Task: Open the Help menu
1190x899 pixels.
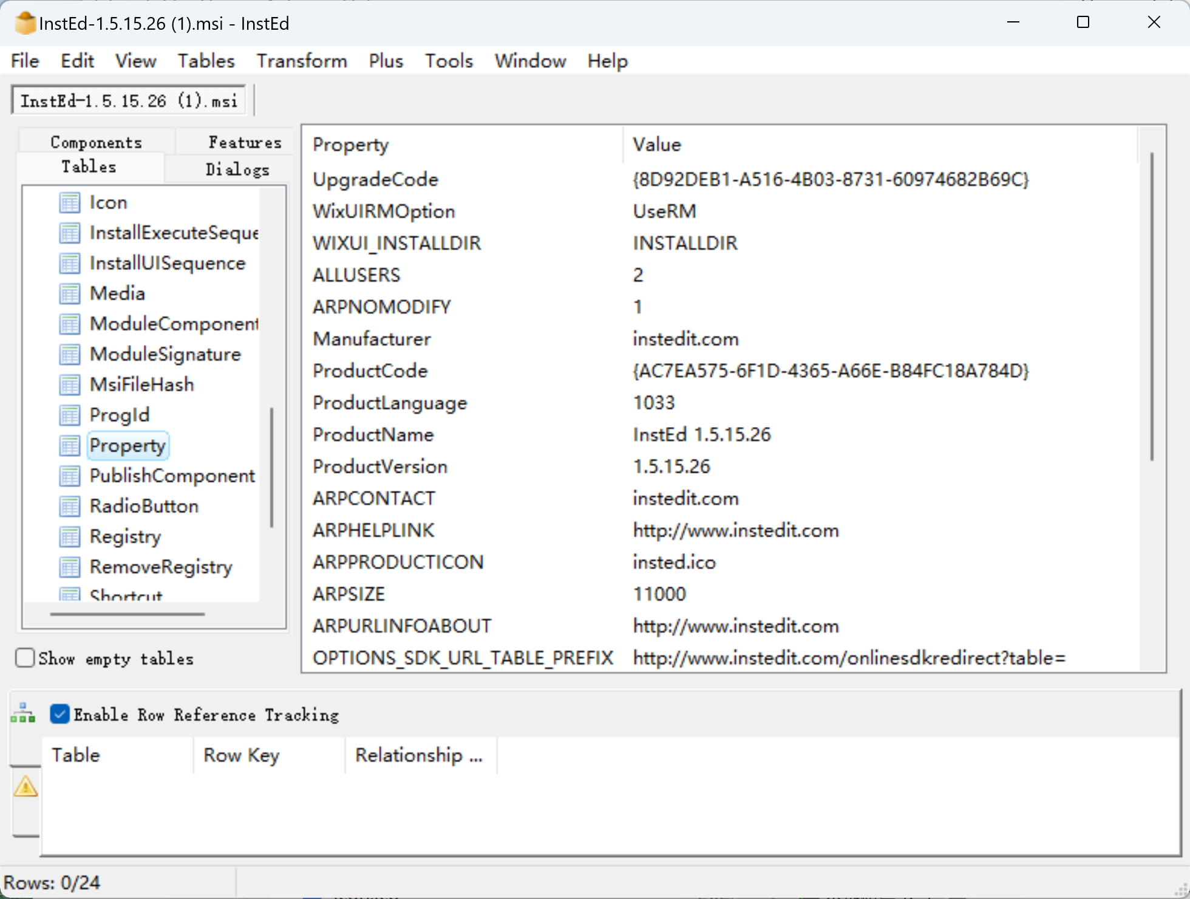Action: point(607,61)
